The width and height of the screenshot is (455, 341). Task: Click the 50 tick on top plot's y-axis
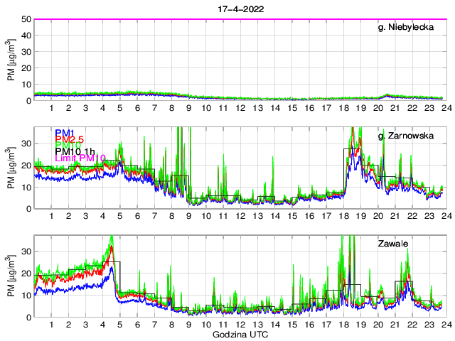point(26,19)
